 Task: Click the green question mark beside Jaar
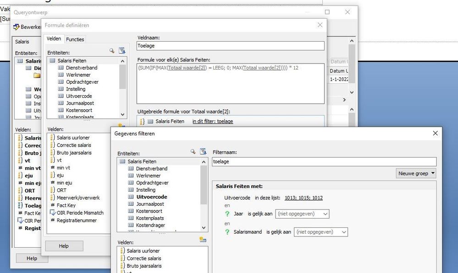[227, 214]
